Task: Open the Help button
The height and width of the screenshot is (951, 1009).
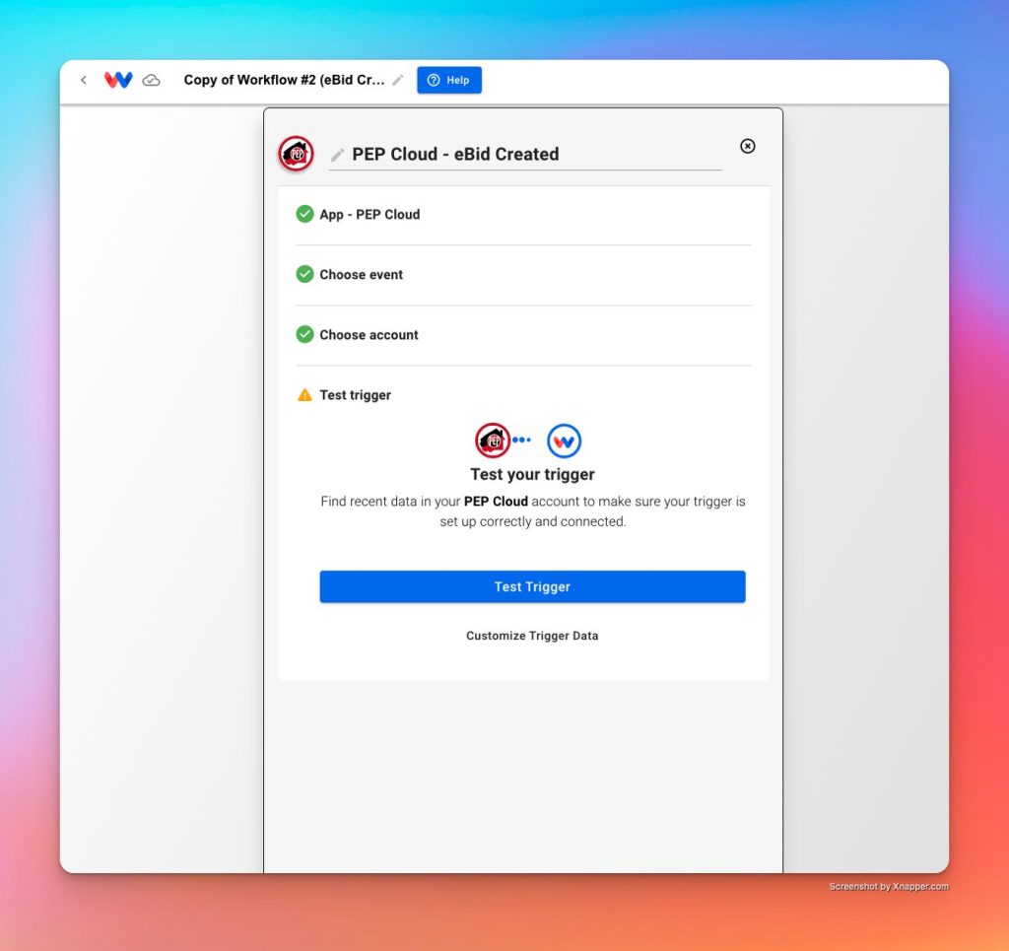Action: coord(449,80)
